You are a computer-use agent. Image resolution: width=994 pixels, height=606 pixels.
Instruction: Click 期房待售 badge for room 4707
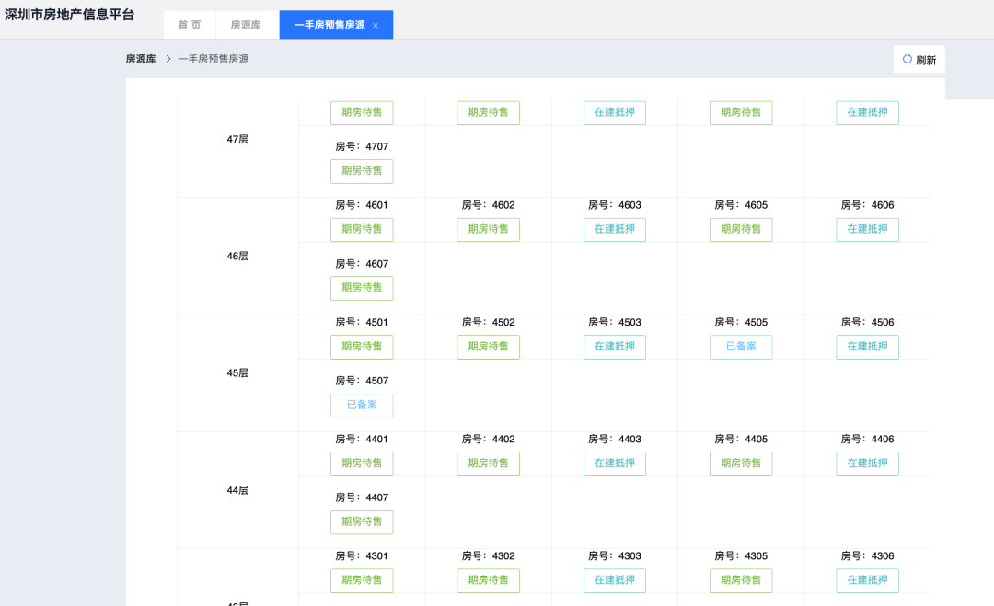(x=362, y=171)
